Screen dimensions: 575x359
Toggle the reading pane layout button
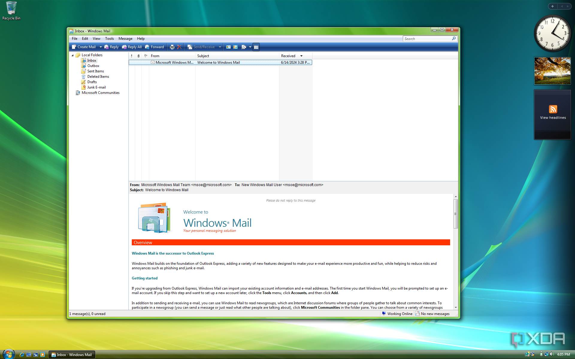pos(256,47)
